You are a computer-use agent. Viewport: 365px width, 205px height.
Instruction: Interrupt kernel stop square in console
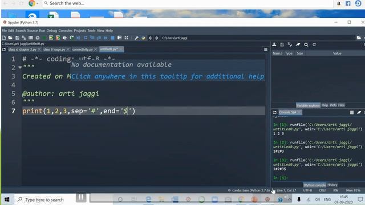pyautogui.click(x=352, y=113)
